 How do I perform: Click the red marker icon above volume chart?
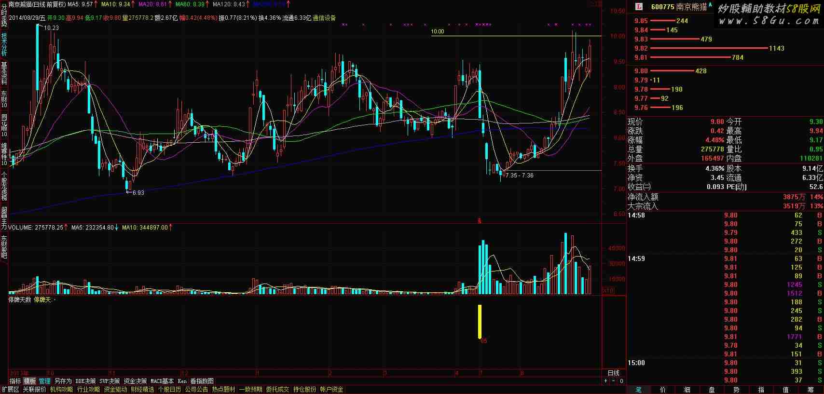(x=480, y=221)
